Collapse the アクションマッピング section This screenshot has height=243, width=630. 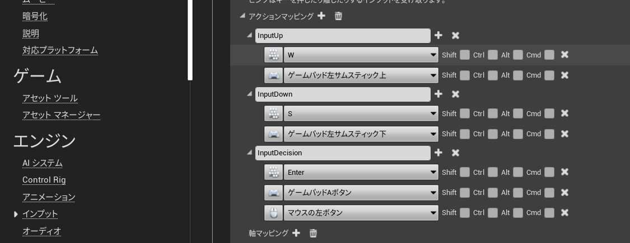pos(242,16)
